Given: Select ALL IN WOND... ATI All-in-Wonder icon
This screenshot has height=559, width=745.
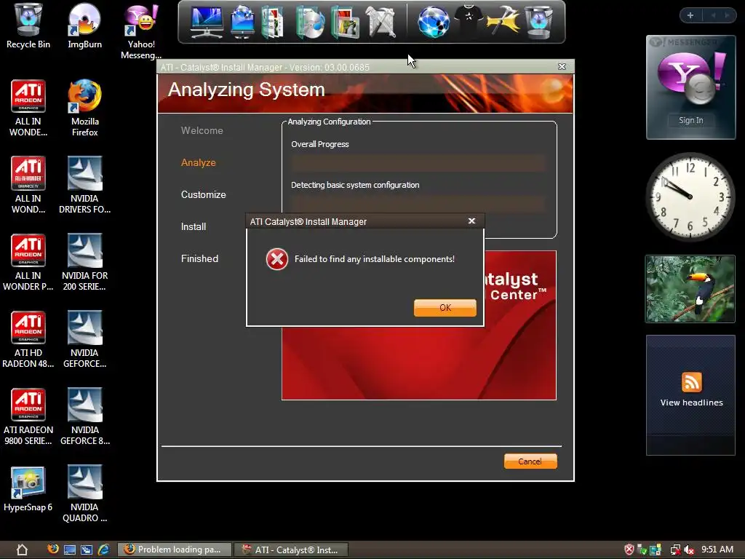Looking at the screenshot, I should pyautogui.click(x=28, y=186).
